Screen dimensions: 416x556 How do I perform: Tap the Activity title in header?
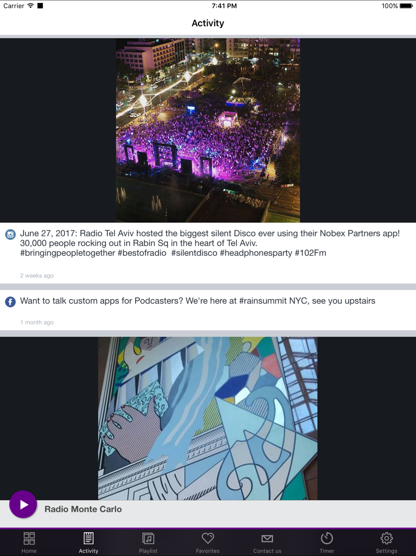coord(208,23)
